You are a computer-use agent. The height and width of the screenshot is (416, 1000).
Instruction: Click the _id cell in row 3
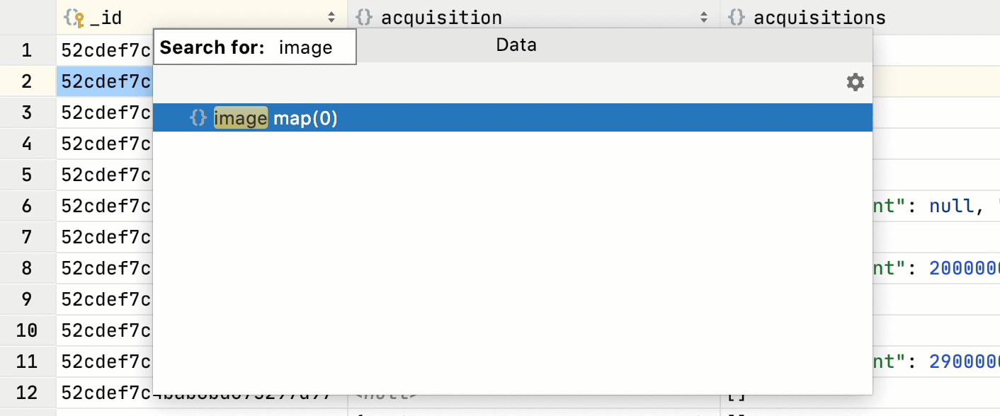[x=105, y=112]
